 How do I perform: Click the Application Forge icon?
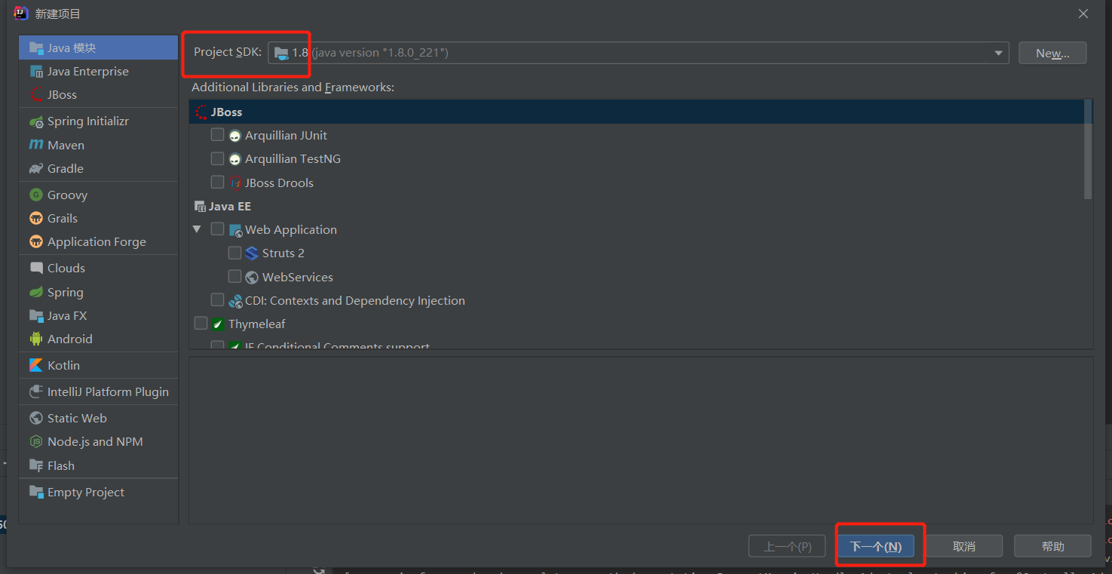click(x=36, y=242)
